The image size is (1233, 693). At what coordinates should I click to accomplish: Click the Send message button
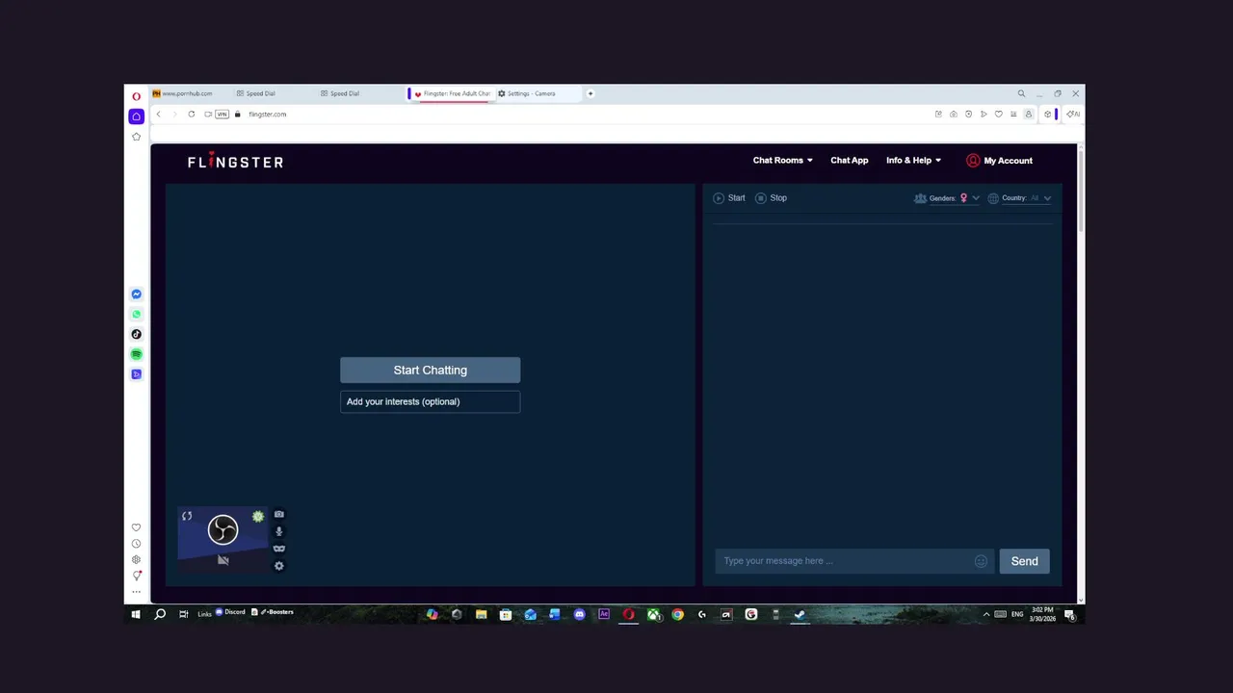point(1024,561)
